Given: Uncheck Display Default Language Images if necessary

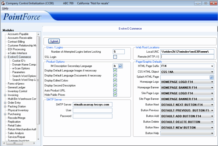Looking at the screenshot, I should [115, 70].
